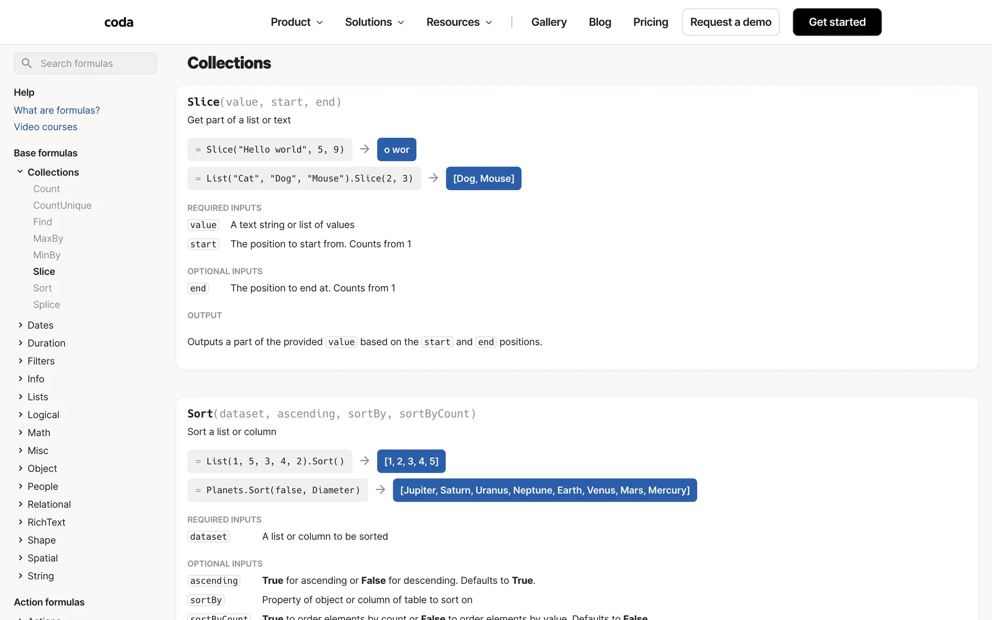Expand the Math category
992x620 pixels.
(x=21, y=432)
